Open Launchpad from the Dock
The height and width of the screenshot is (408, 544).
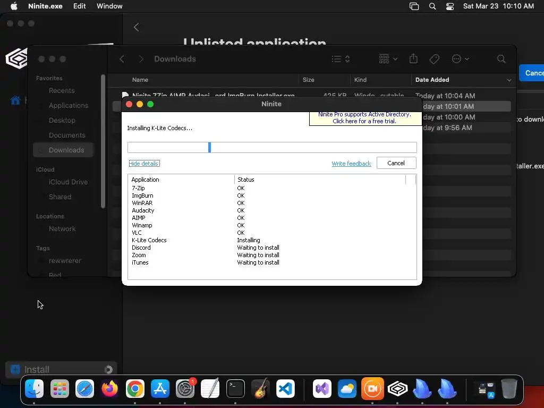59,388
